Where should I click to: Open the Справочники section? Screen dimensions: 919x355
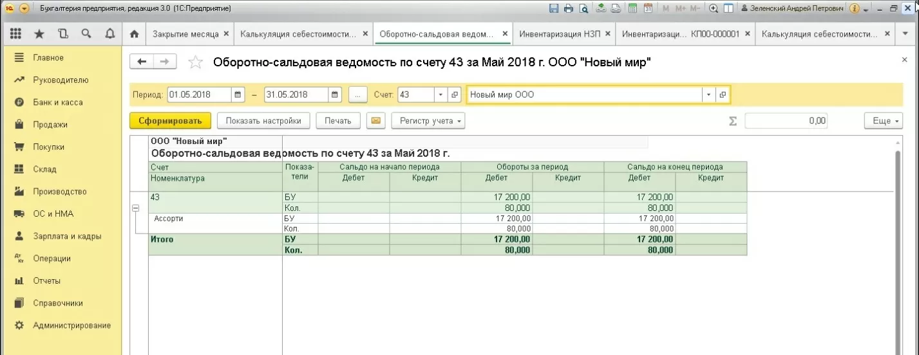tap(58, 303)
